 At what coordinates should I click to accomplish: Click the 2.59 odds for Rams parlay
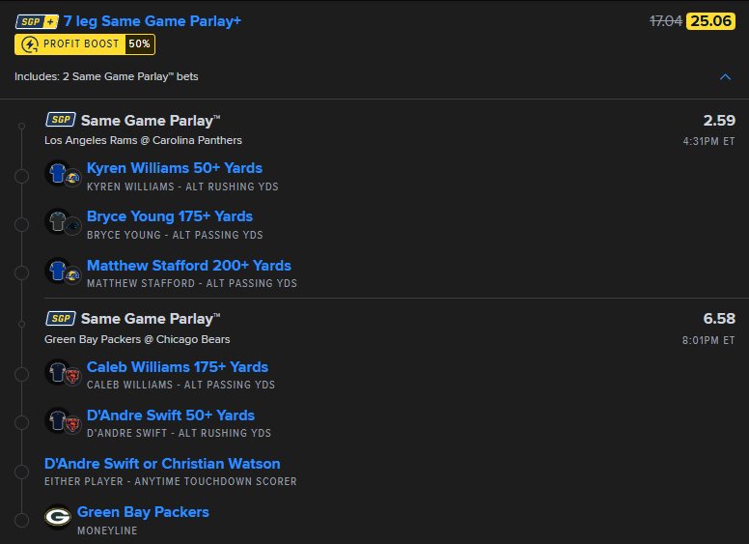click(719, 121)
